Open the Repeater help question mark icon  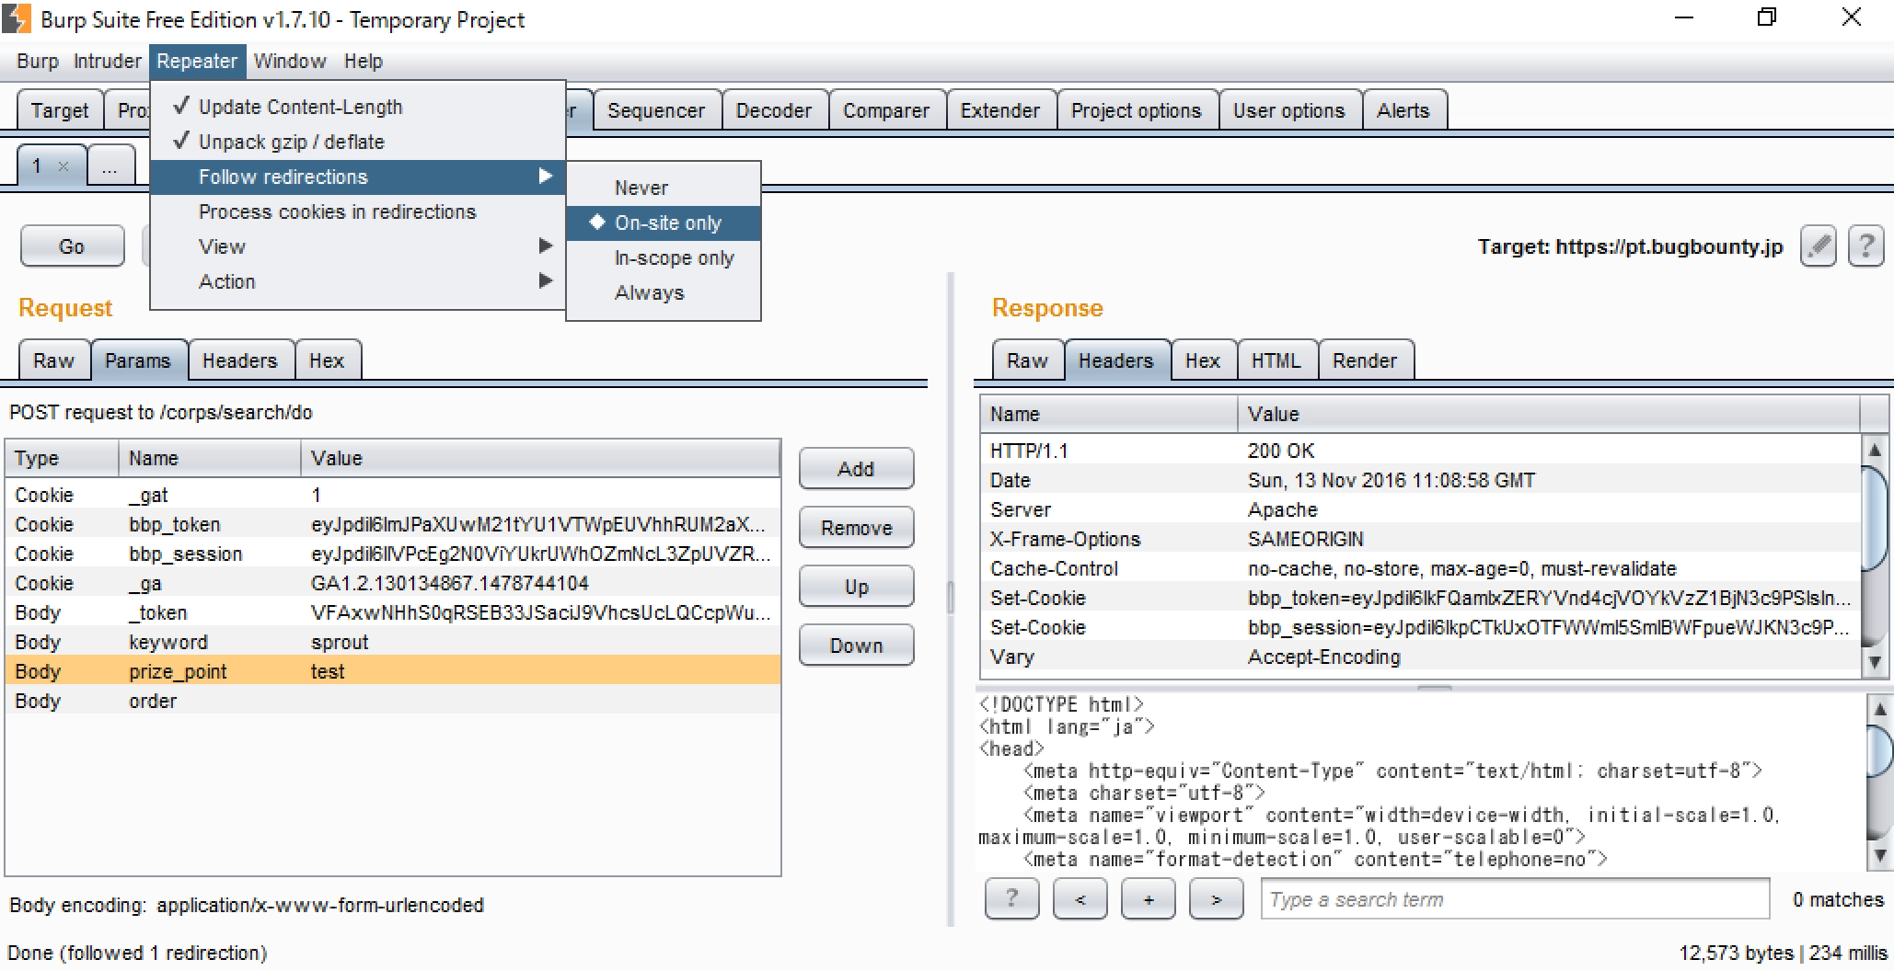(x=1865, y=246)
